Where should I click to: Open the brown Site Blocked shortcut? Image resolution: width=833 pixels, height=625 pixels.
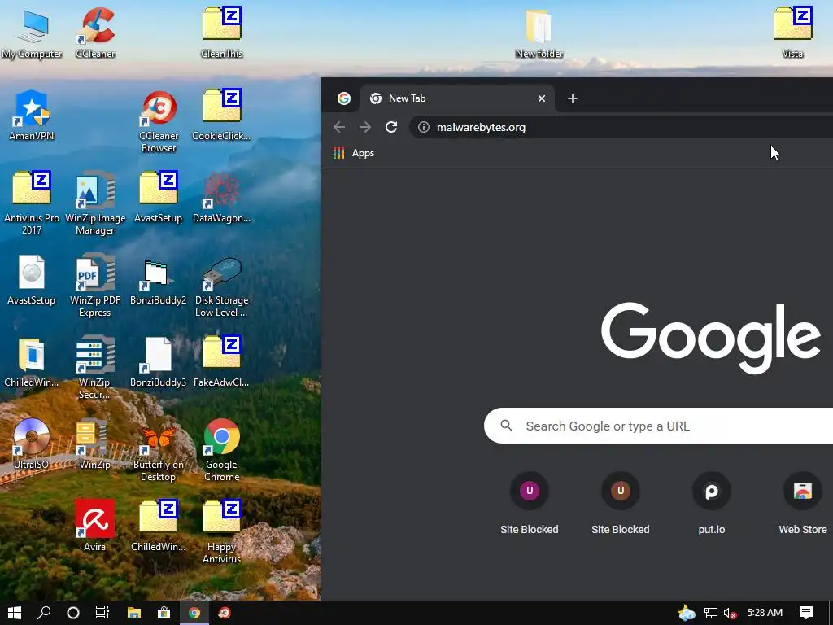(620, 503)
